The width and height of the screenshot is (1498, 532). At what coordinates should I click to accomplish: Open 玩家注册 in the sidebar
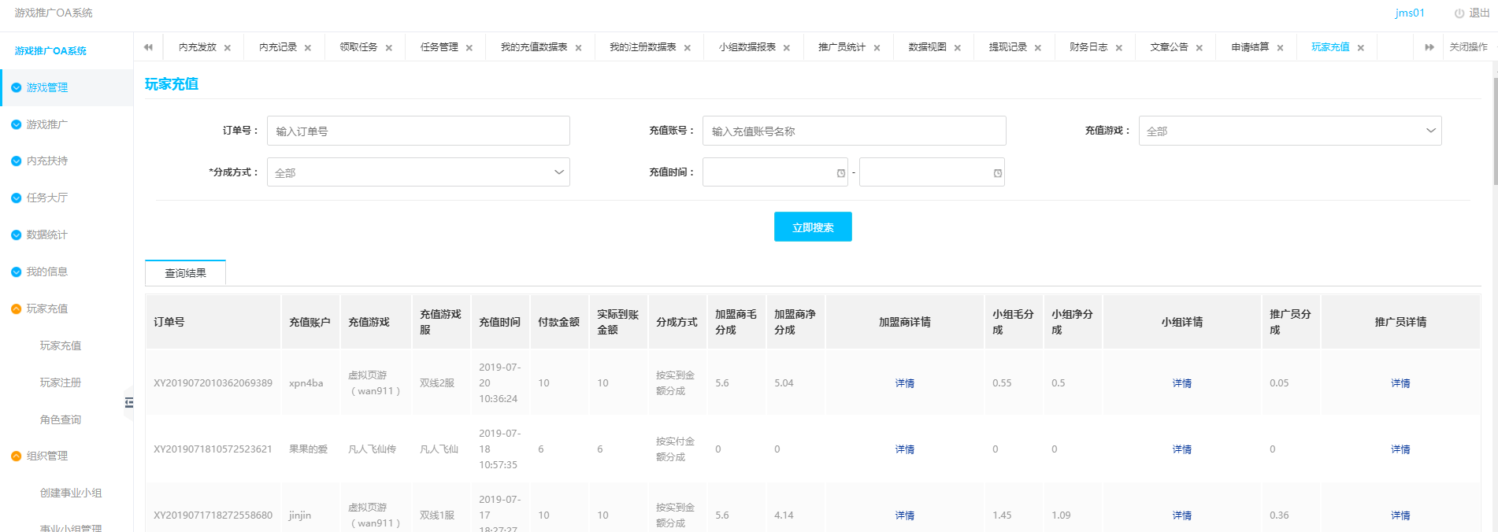tap(61, 382)
